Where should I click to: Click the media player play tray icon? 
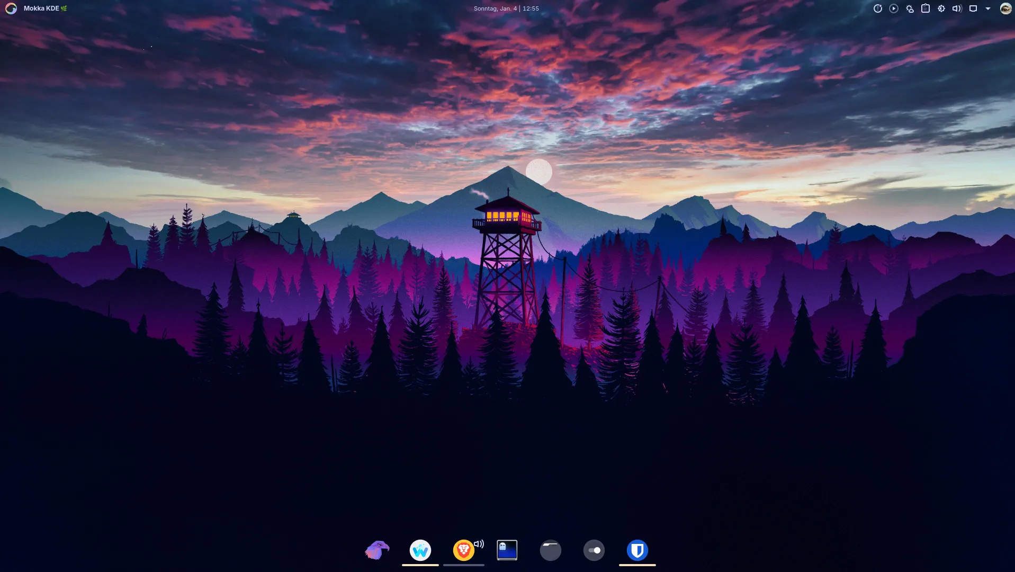click(x=894, y=8)
